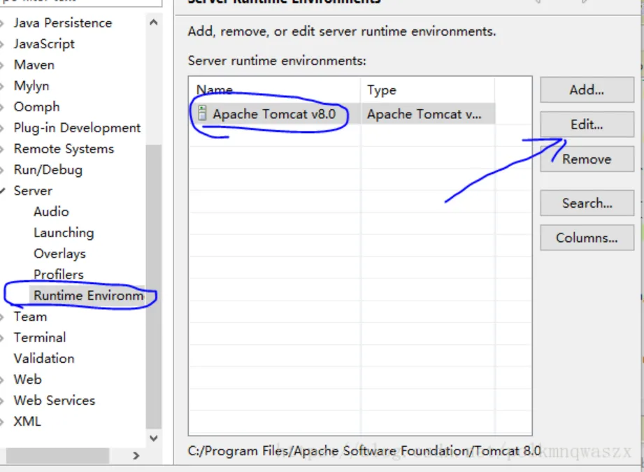
Task: Expand the XML node arrow
Action: [2, 422]
